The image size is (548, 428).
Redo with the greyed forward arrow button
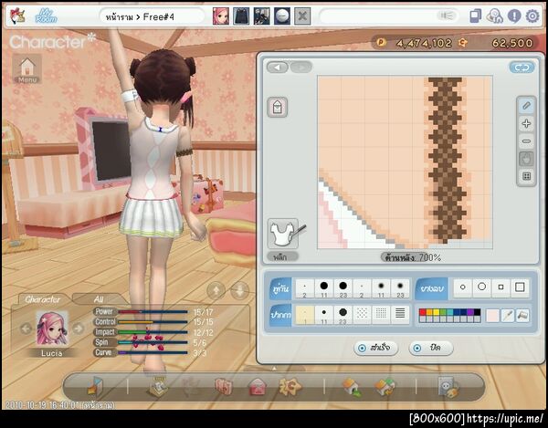[x=300, y=67]
